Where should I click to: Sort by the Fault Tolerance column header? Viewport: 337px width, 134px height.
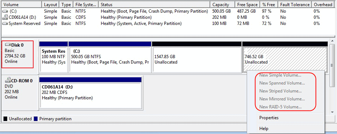pos(295,4)
